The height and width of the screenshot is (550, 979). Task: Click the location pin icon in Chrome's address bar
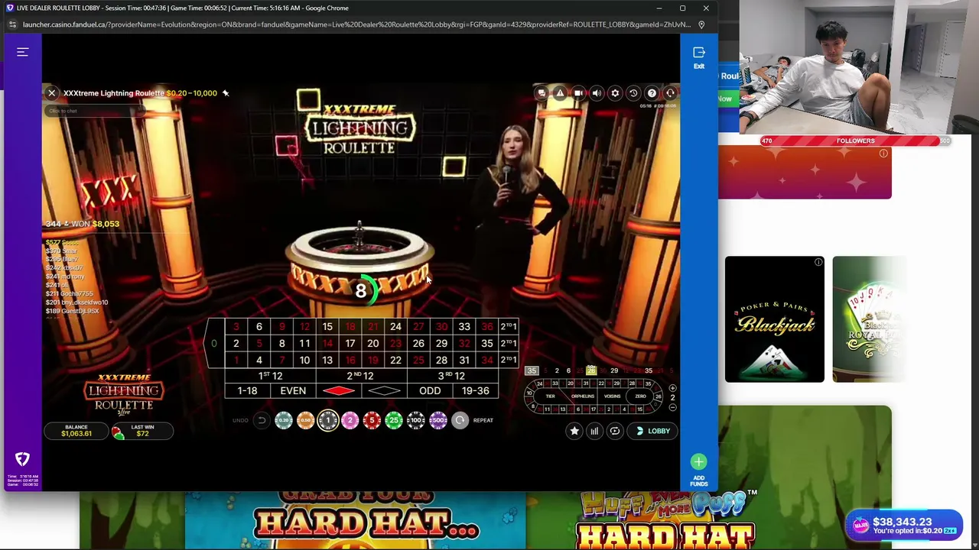pos(701,24)
